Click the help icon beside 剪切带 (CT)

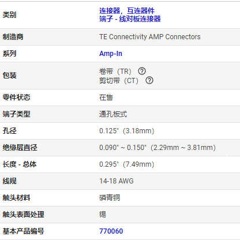(x=149, y=80)
